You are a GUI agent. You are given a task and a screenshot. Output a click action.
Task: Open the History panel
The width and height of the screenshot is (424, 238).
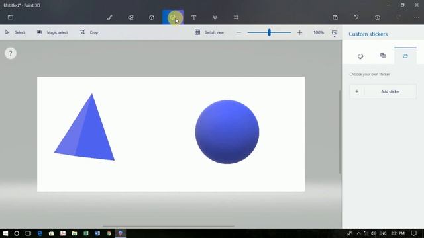(x=378, y=17)
